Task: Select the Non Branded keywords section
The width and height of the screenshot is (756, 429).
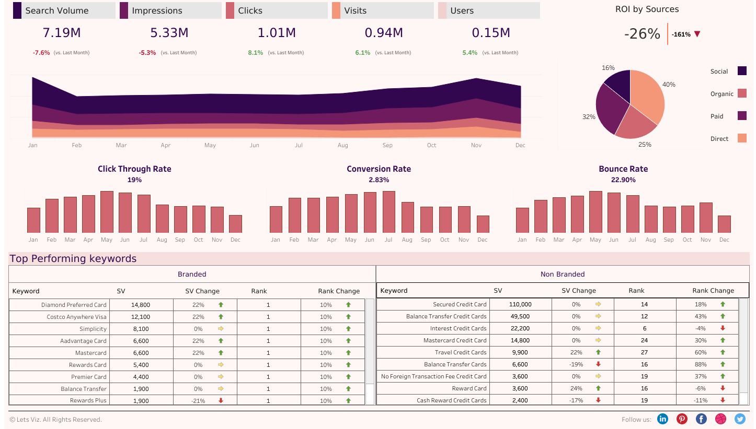Action: click(563, 274)
